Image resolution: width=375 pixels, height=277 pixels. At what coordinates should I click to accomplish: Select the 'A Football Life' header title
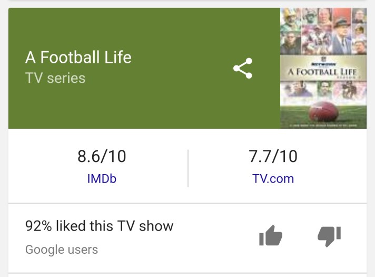(78, 57)
